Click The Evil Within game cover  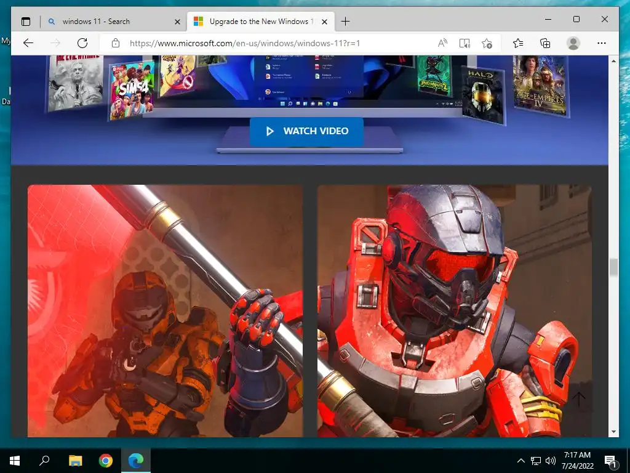click(76, 83)
